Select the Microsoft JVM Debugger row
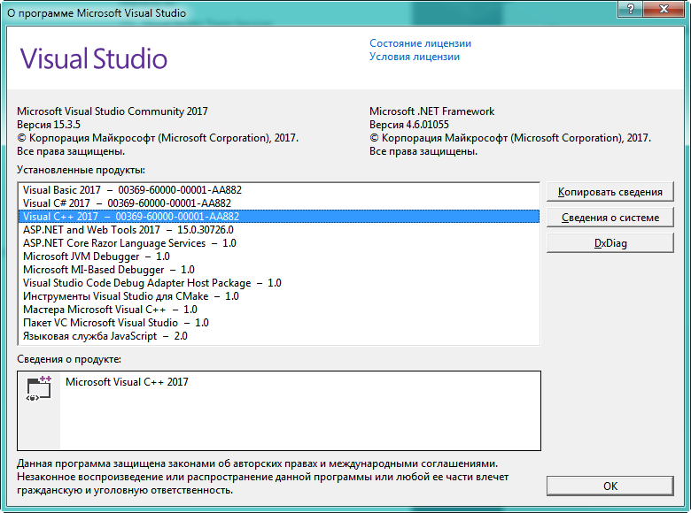 tap(278, 256)
